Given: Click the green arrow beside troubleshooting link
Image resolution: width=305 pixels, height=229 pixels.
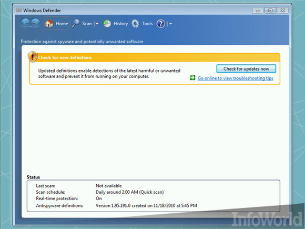Looking at the screenshot, I should 192,77.
